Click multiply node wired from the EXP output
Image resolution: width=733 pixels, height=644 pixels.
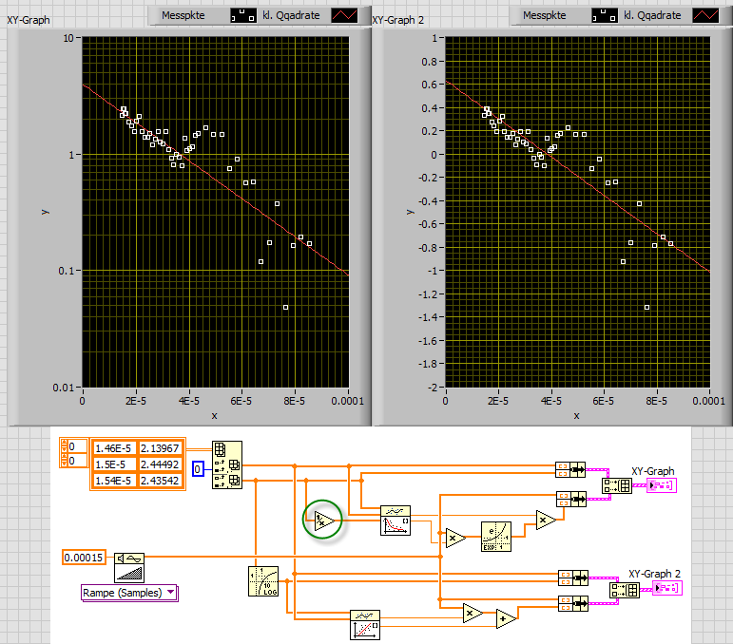click(546, 520)
